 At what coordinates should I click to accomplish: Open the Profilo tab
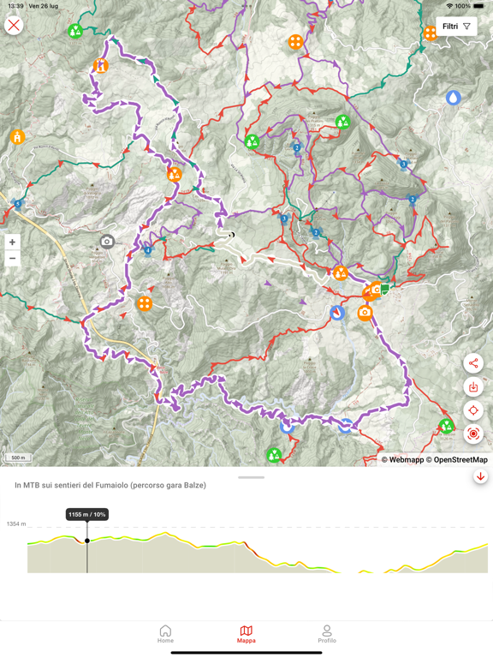(x=327, y=634)
